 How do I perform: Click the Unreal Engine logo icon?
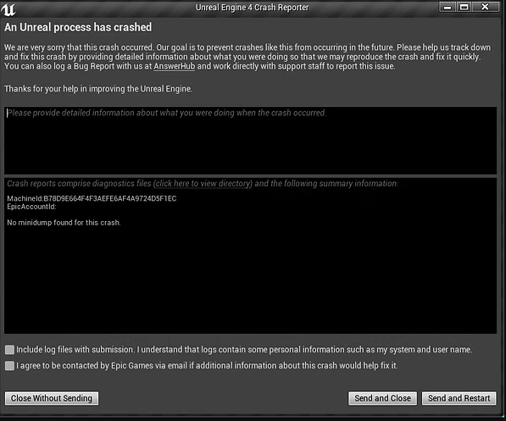8,8
